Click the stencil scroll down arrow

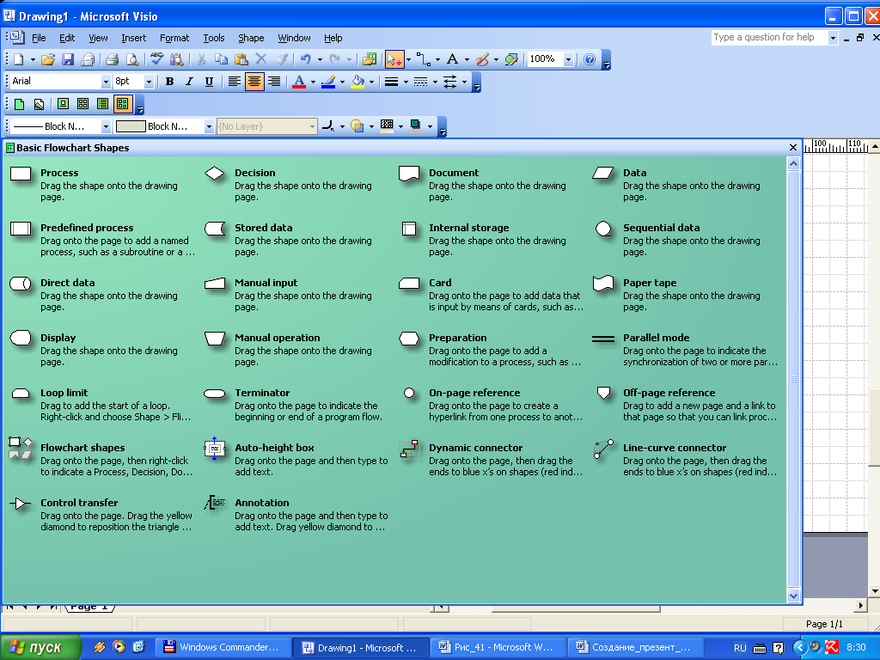(793, 596)
